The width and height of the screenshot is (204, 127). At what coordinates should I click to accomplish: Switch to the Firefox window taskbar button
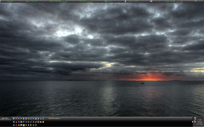[55, 118]
